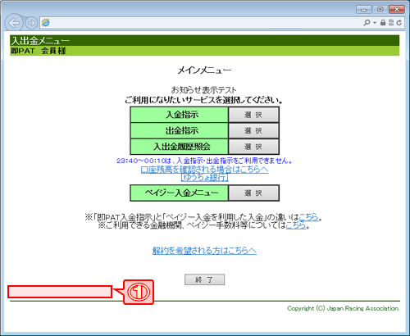Select the ペイジー入金メニュー button
This screenshot has width=410, height=336.
click(253, 193)
